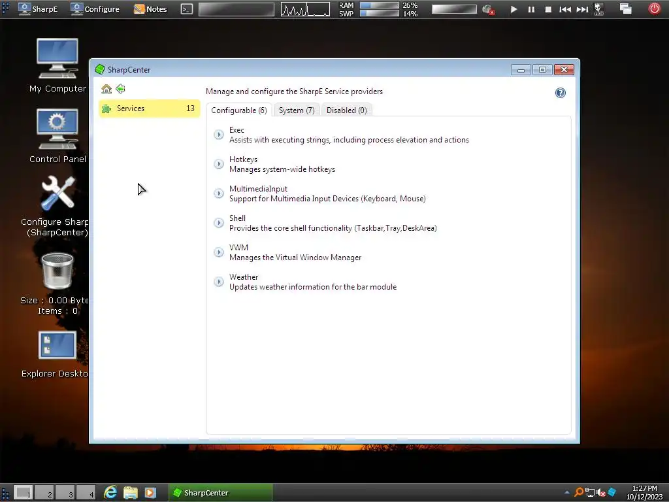Select the VWM service title

pyautogui.click(x=238, y=248)
